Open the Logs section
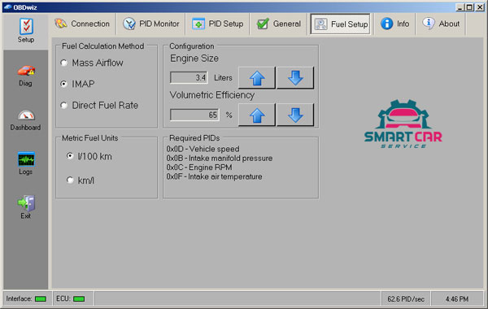The width and height of the screenshot is (488, 309). pos(26,163)
